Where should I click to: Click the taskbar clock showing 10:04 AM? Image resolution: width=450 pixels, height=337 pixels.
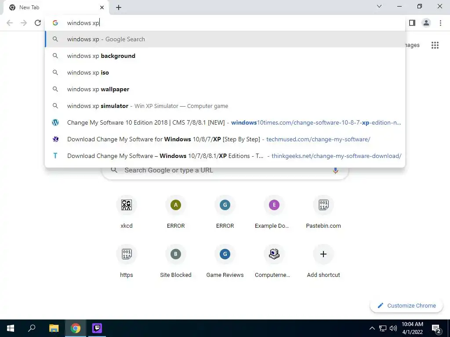click(x=412, y=328)
